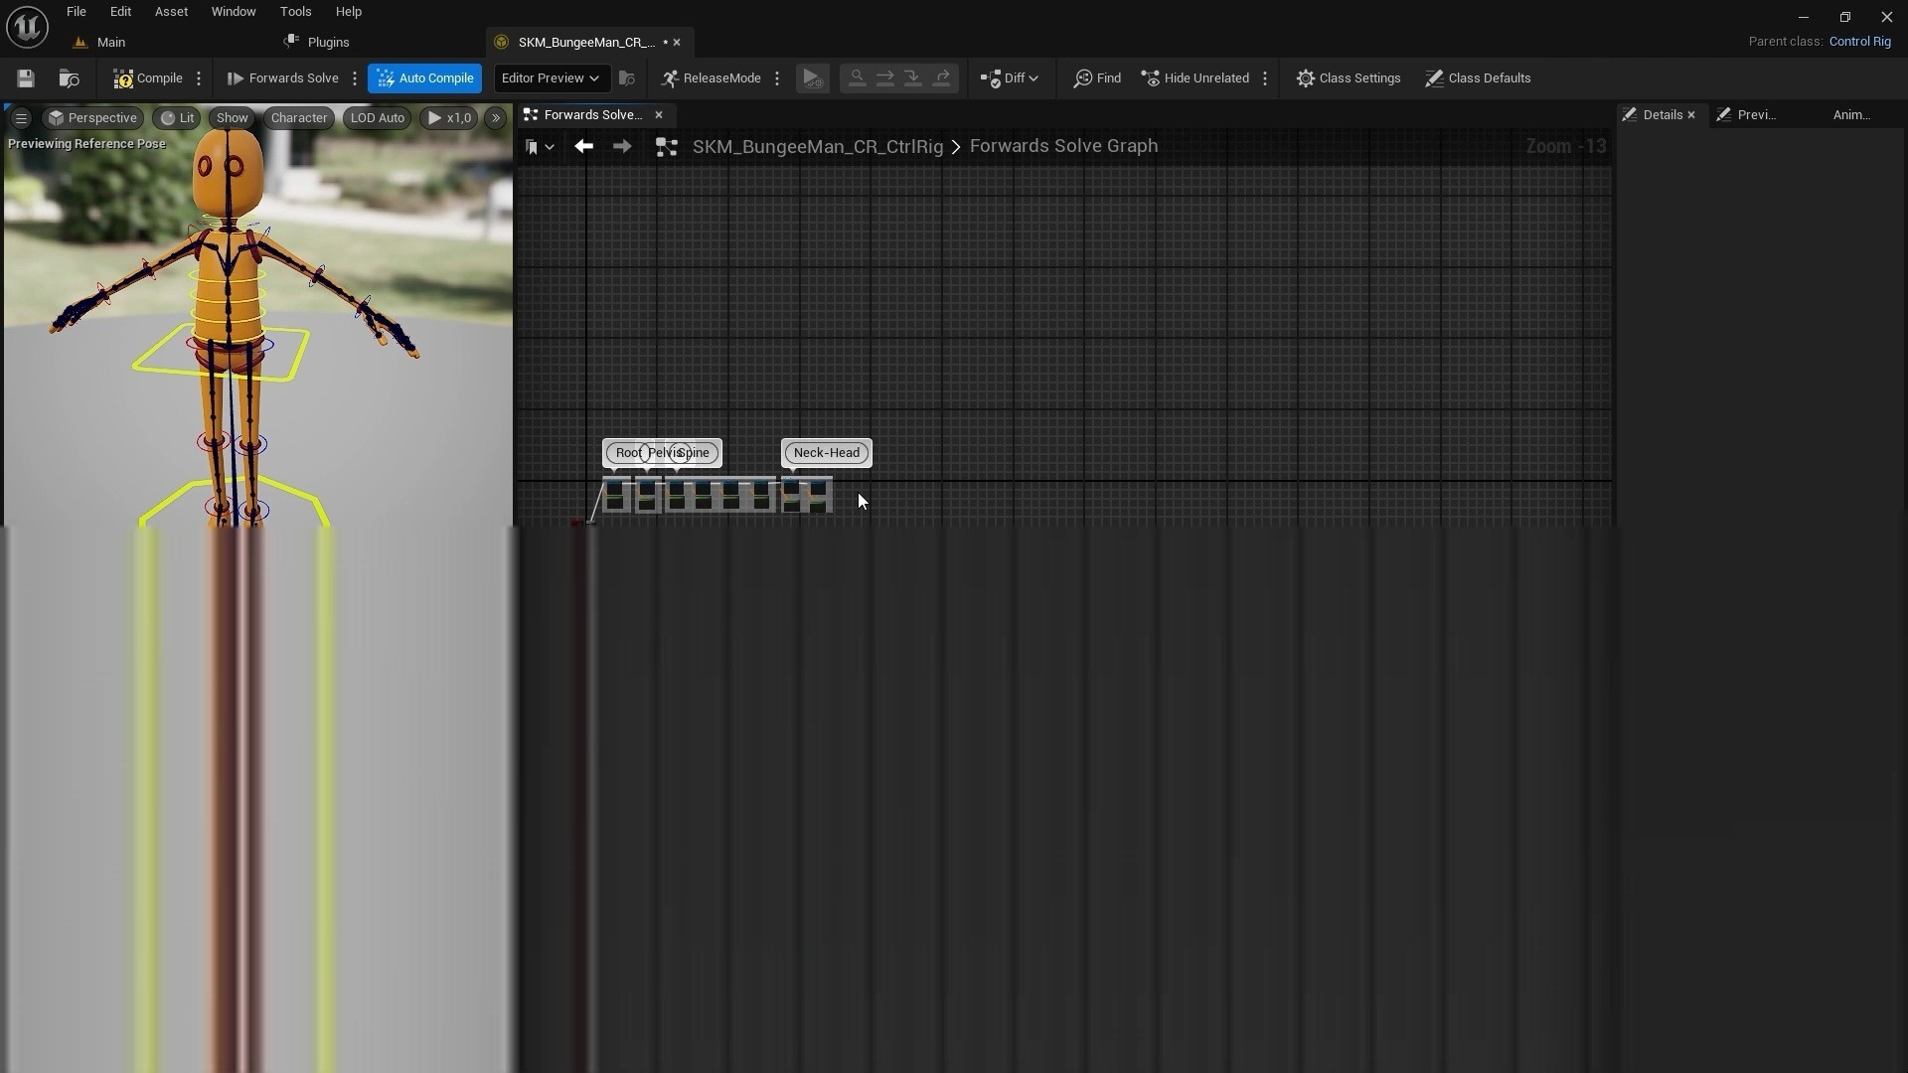
Task: Open the Perspective viewport dropdown
Action: click(x=92, y=118)
